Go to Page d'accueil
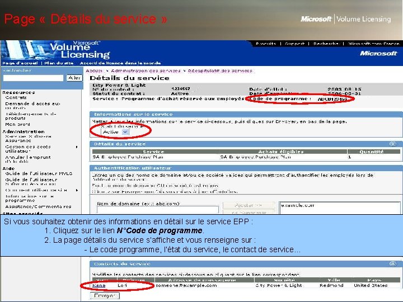403x302 pixels. pyautogui.click(x=20, y=63)
